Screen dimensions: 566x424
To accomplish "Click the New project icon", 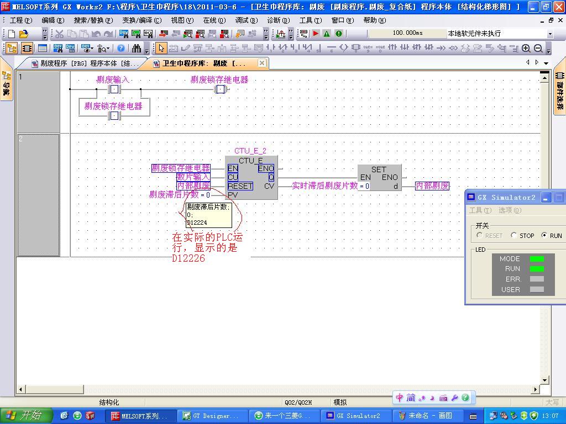I will pos(12,34).
